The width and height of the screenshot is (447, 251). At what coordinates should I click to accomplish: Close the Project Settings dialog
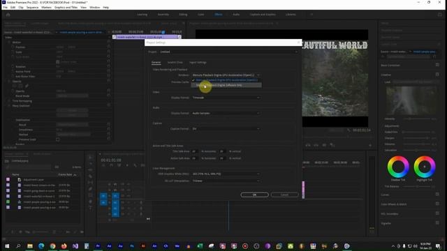click(298, 43)
